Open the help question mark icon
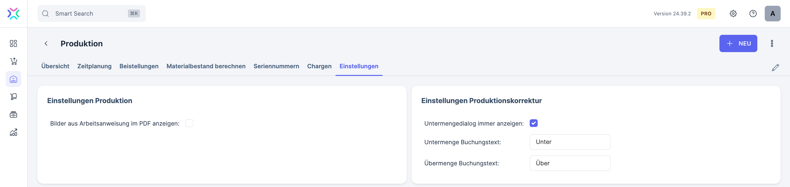790x187 pixels. pyautogui.click(x=753, y=14)
